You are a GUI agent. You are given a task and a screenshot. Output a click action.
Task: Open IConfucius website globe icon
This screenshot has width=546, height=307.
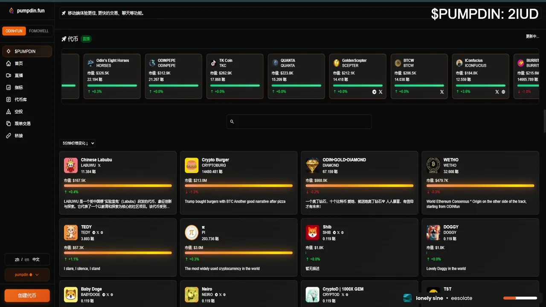pyautogui.click(x=503, y=92)
